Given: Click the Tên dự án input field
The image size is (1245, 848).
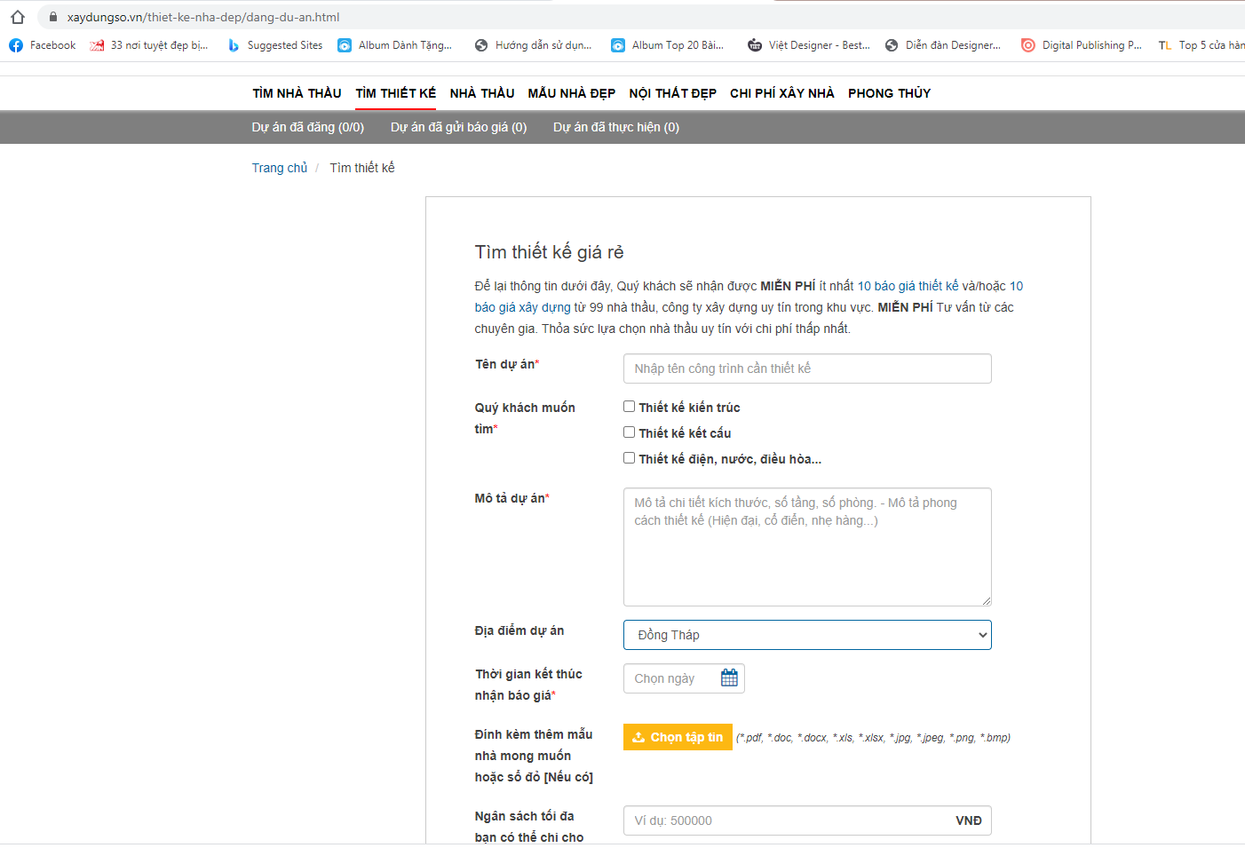Looking at the screenshot, I should tap(806, 369).
